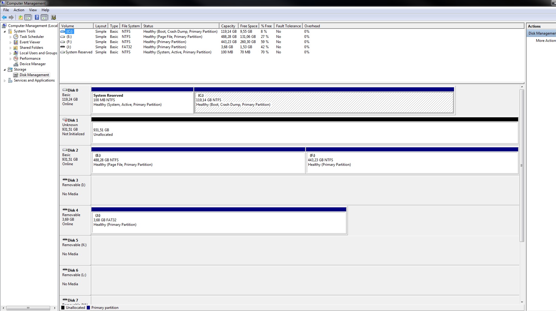Select the Computer Management (Local) root icon
Viewport: 556px width, 311px height.
[x=4, y=26]
